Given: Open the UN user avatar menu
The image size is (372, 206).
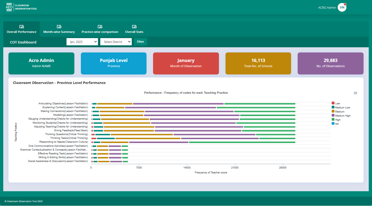Looking at the screenshot, I should [342, 8].
